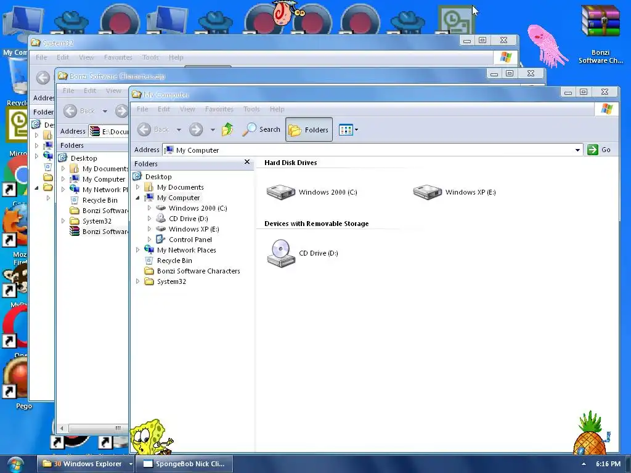Viewport: 631px width, 473px height.
Task: Open the Tools menu in My Computer
Action: (251, 109)
